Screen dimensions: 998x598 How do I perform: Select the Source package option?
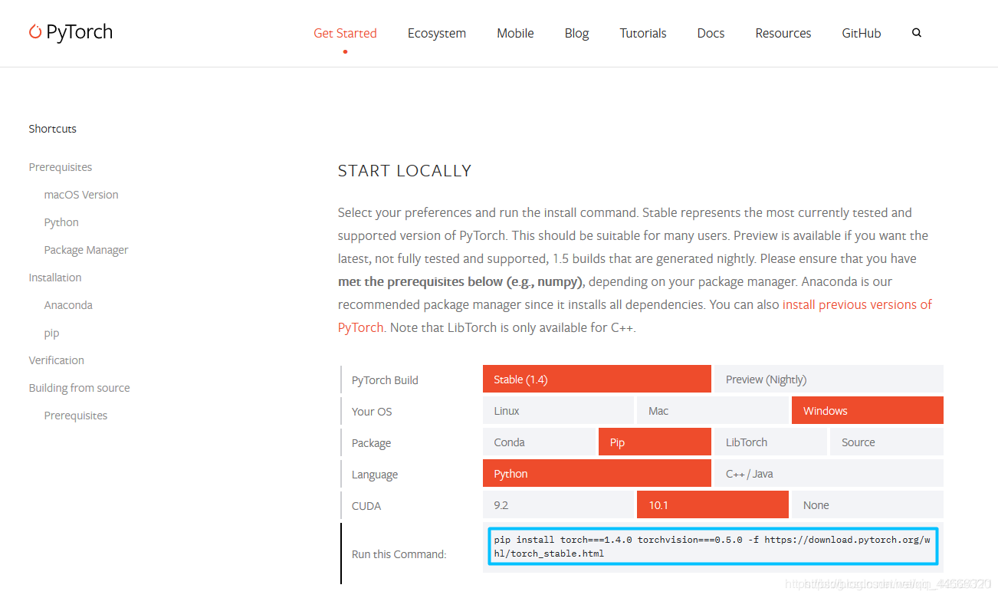(887, 442)
